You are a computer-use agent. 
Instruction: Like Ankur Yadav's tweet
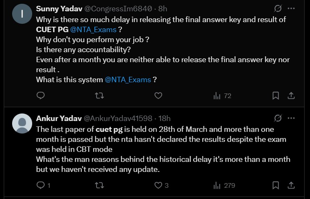point(158,185)
